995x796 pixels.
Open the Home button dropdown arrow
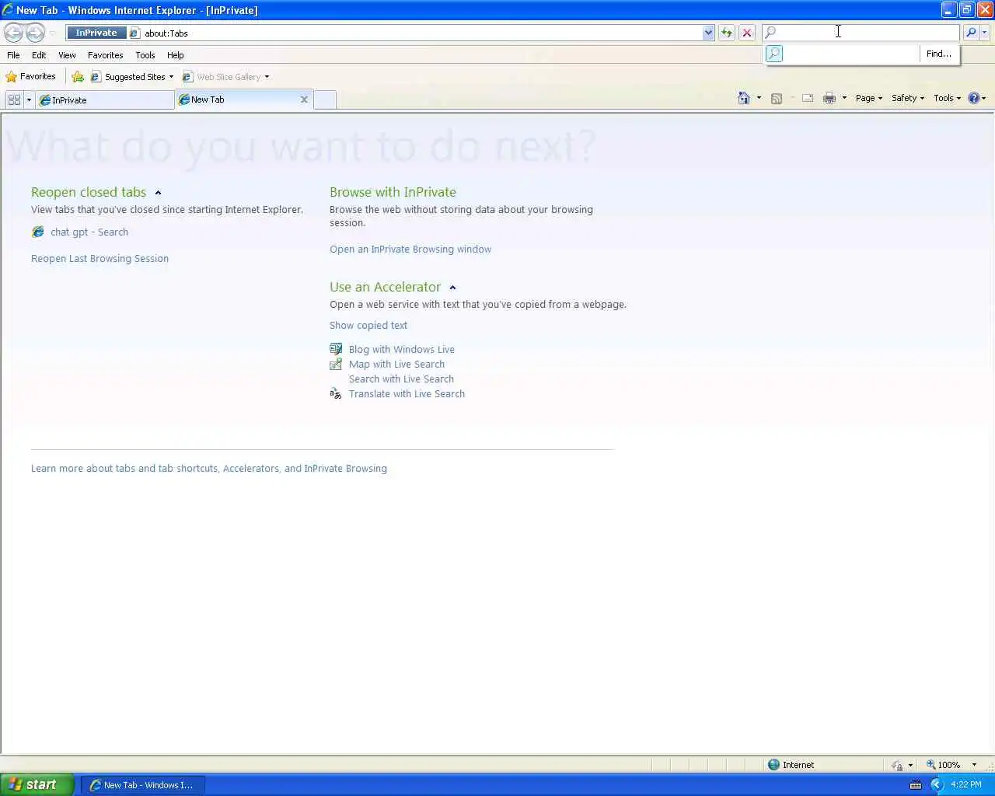pyautogui.click(x=759, y=98)
